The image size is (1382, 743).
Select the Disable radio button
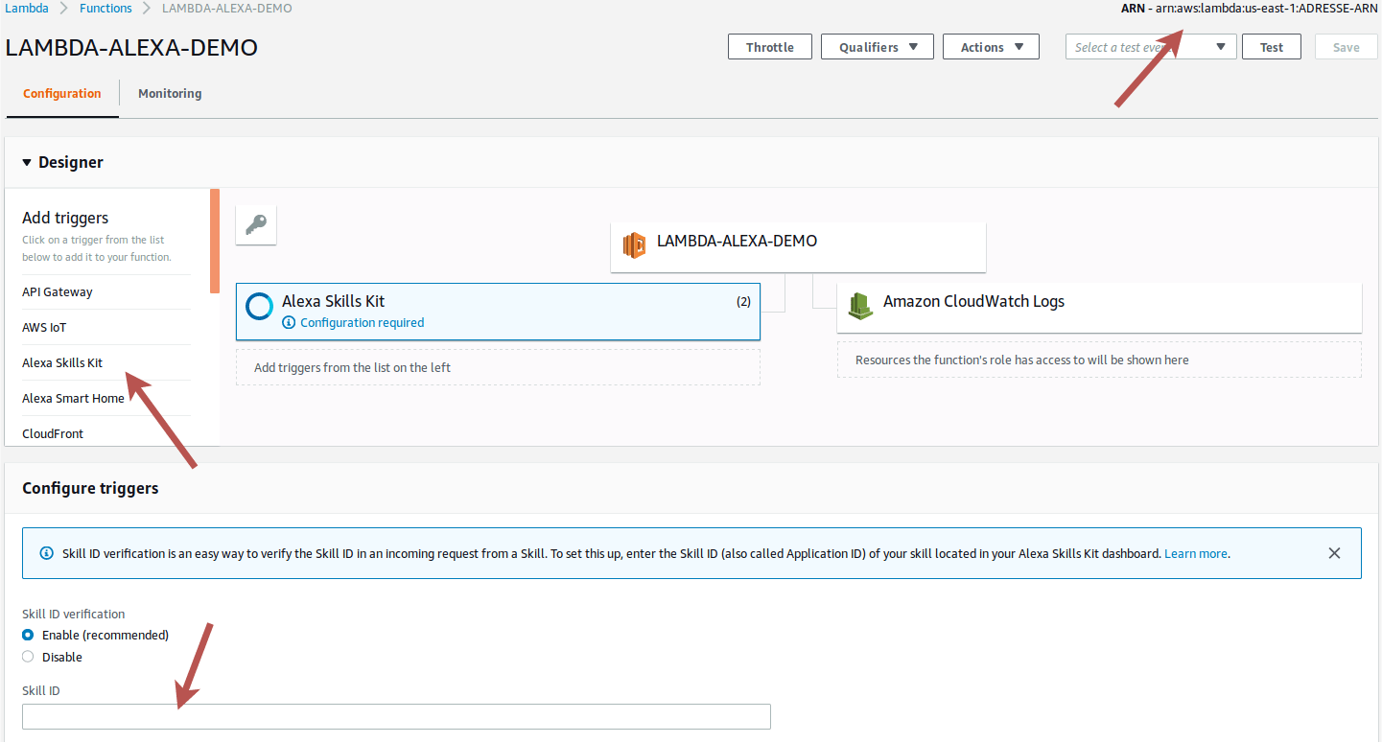28,657
